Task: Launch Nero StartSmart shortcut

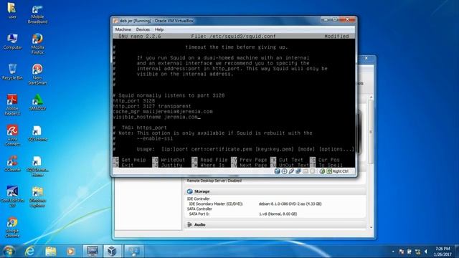Action: [37, 75]
